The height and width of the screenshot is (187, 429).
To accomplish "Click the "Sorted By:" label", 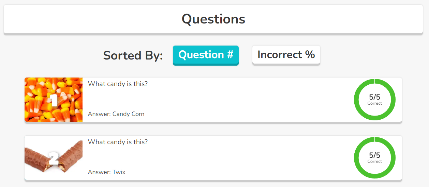I will pos(133,55).
